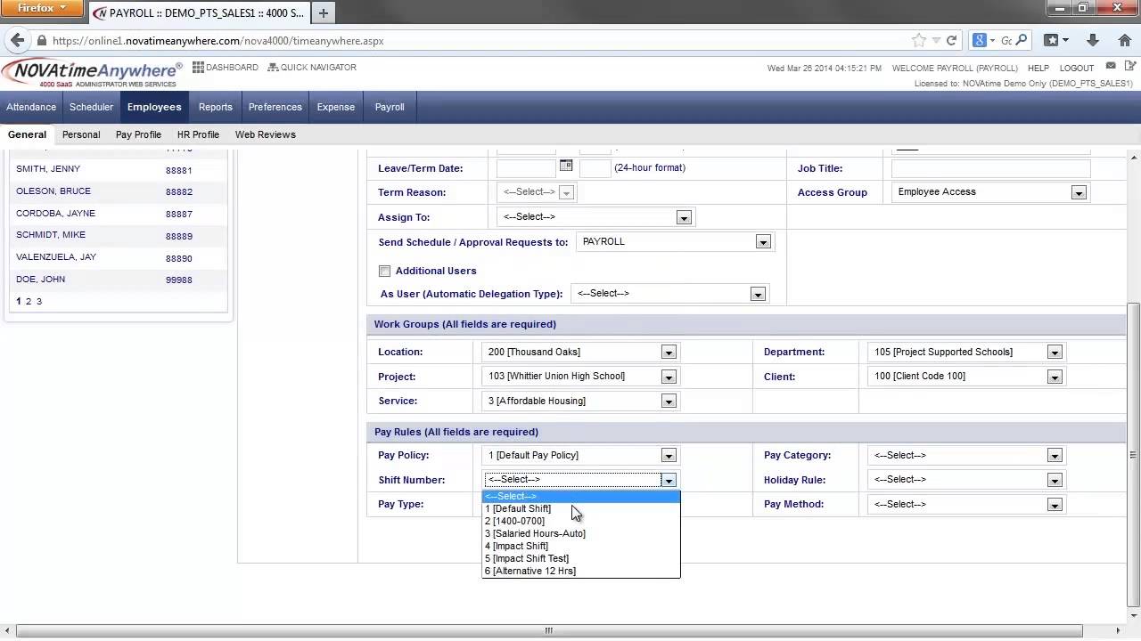Click the Leave/Term Date field
The height and width of the screenshot is (641, 1141).
coord(526,167)
